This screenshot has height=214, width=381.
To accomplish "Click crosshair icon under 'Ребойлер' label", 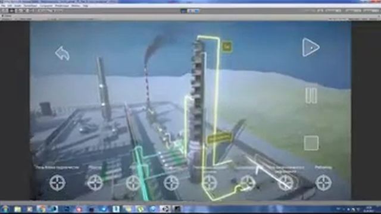I will pos(324,182).
